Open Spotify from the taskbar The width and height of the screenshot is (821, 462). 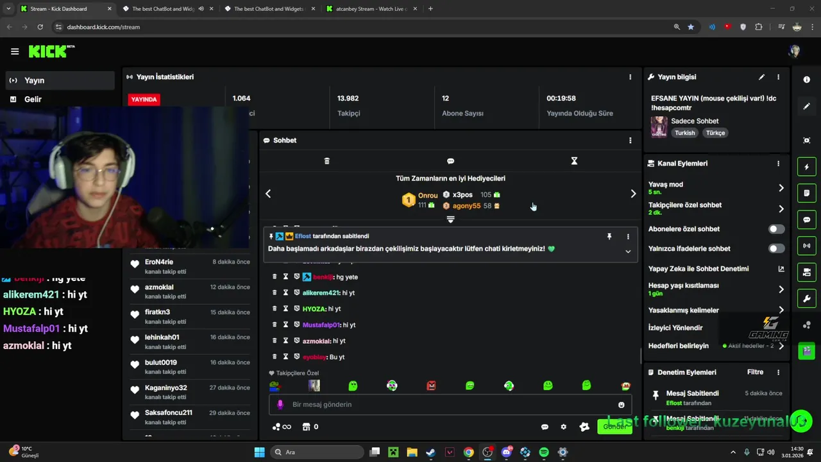pyautogui.click(x=544, y=452)
